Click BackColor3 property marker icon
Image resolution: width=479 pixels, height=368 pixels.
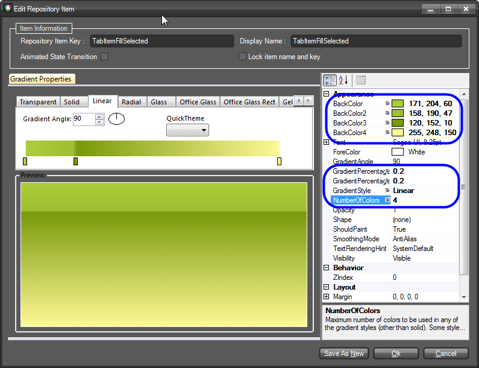pos(387,123)
